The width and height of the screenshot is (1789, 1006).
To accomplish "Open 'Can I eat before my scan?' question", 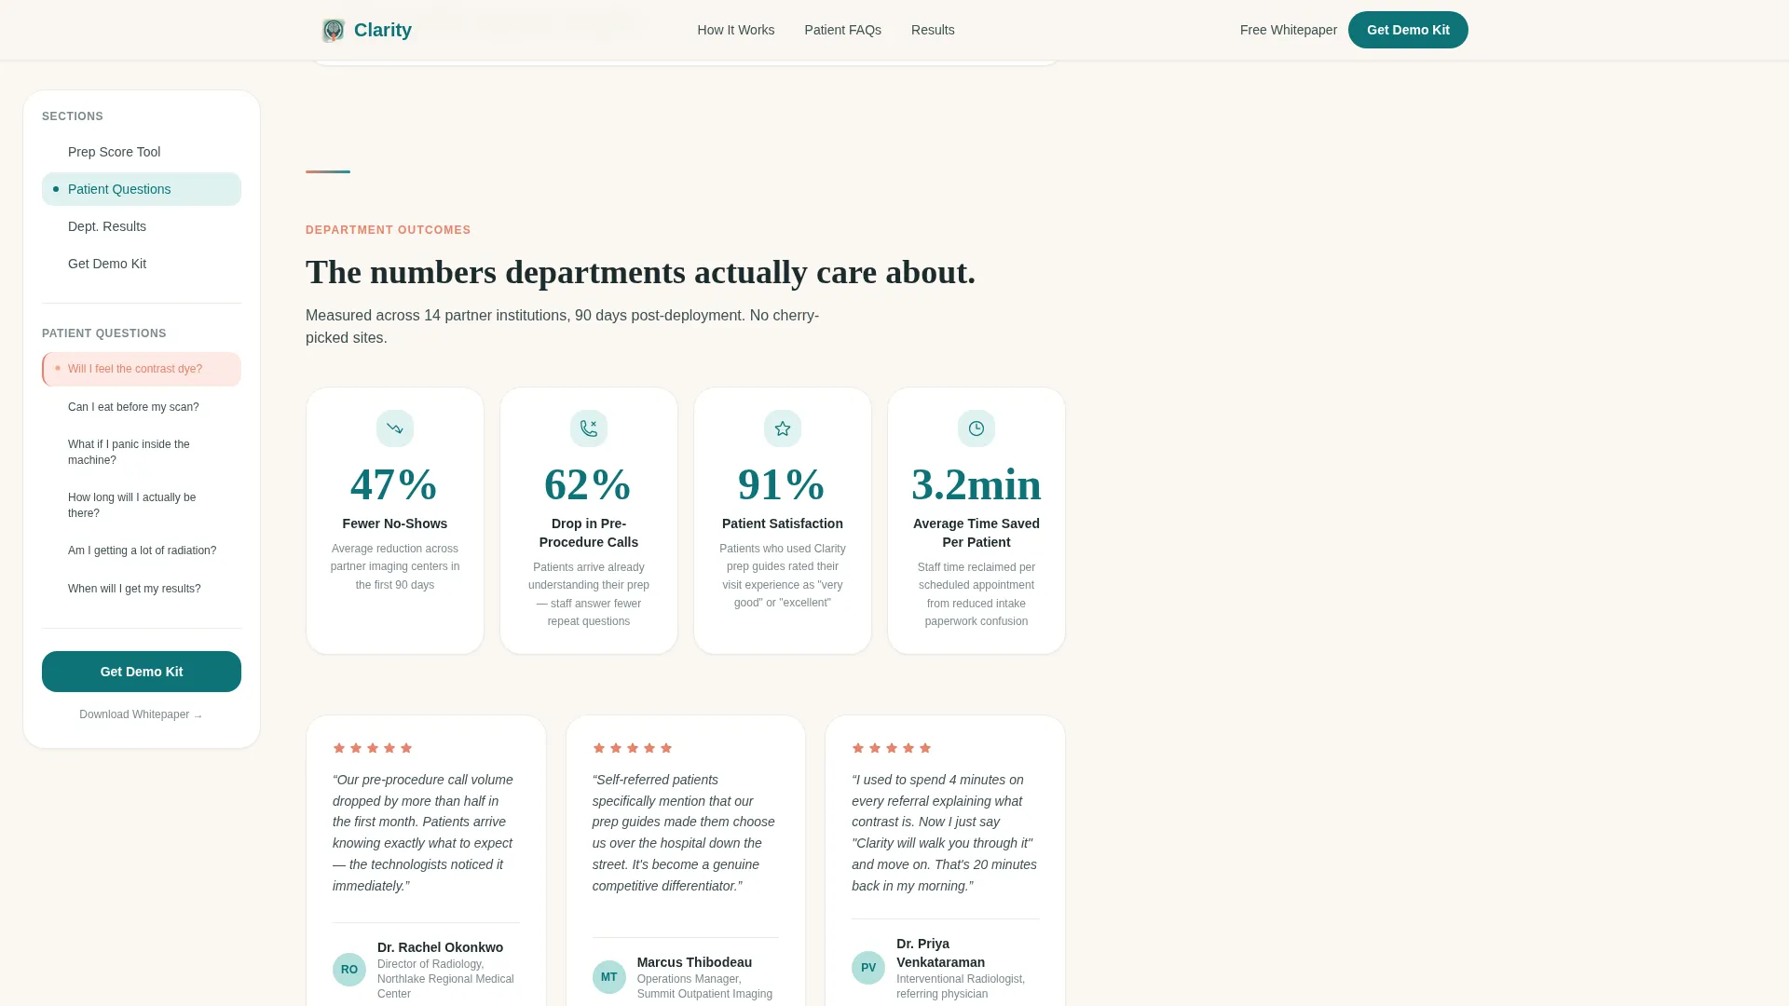I will (142, 407).
